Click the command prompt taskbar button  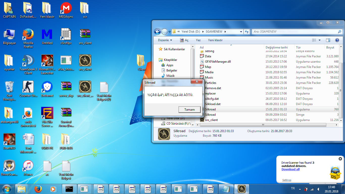pos(69,189)
